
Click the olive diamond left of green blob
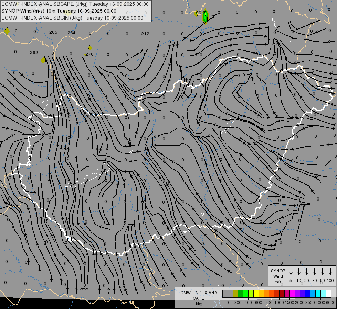196,13
